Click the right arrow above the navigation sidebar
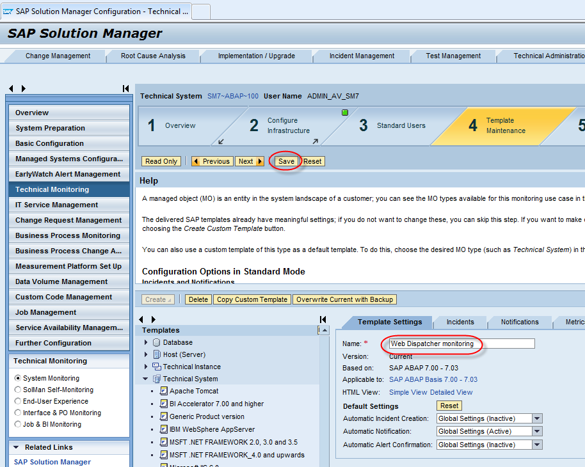 [x=24, y=88]
